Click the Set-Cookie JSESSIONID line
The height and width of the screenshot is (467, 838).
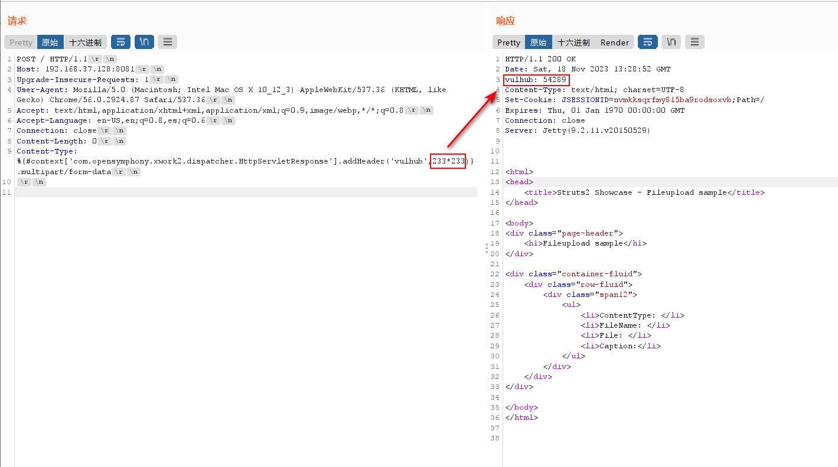pyautogui.click(x=635, y=100)
